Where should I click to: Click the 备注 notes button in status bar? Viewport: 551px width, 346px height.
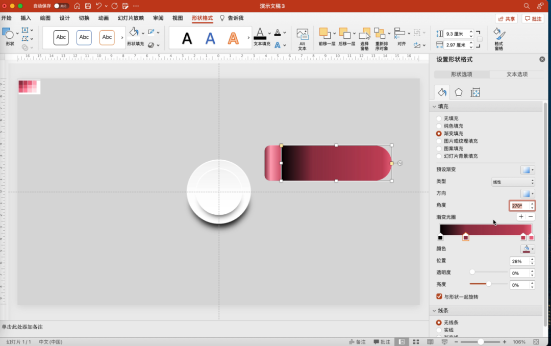(x=357, y=342)
